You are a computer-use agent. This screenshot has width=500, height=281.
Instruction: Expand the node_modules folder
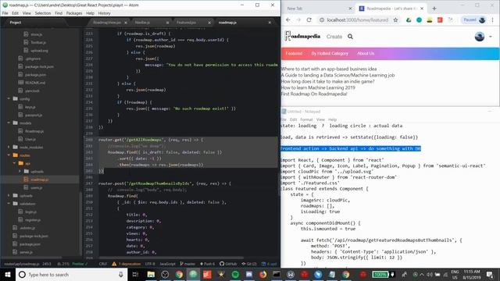coord(9,148)
